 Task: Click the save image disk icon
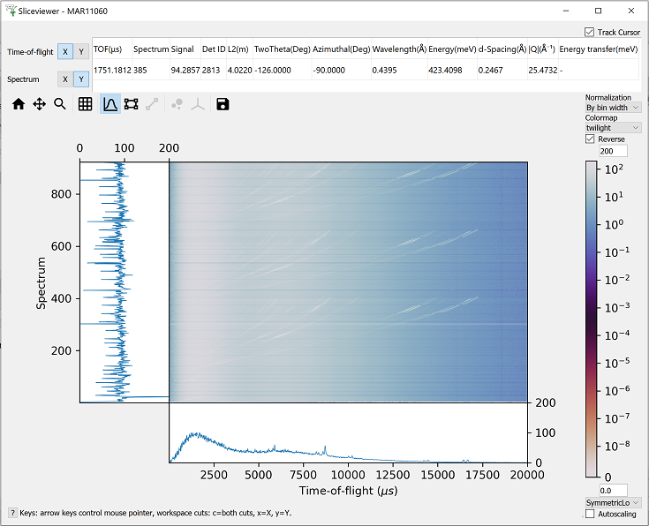coord(223,104)
